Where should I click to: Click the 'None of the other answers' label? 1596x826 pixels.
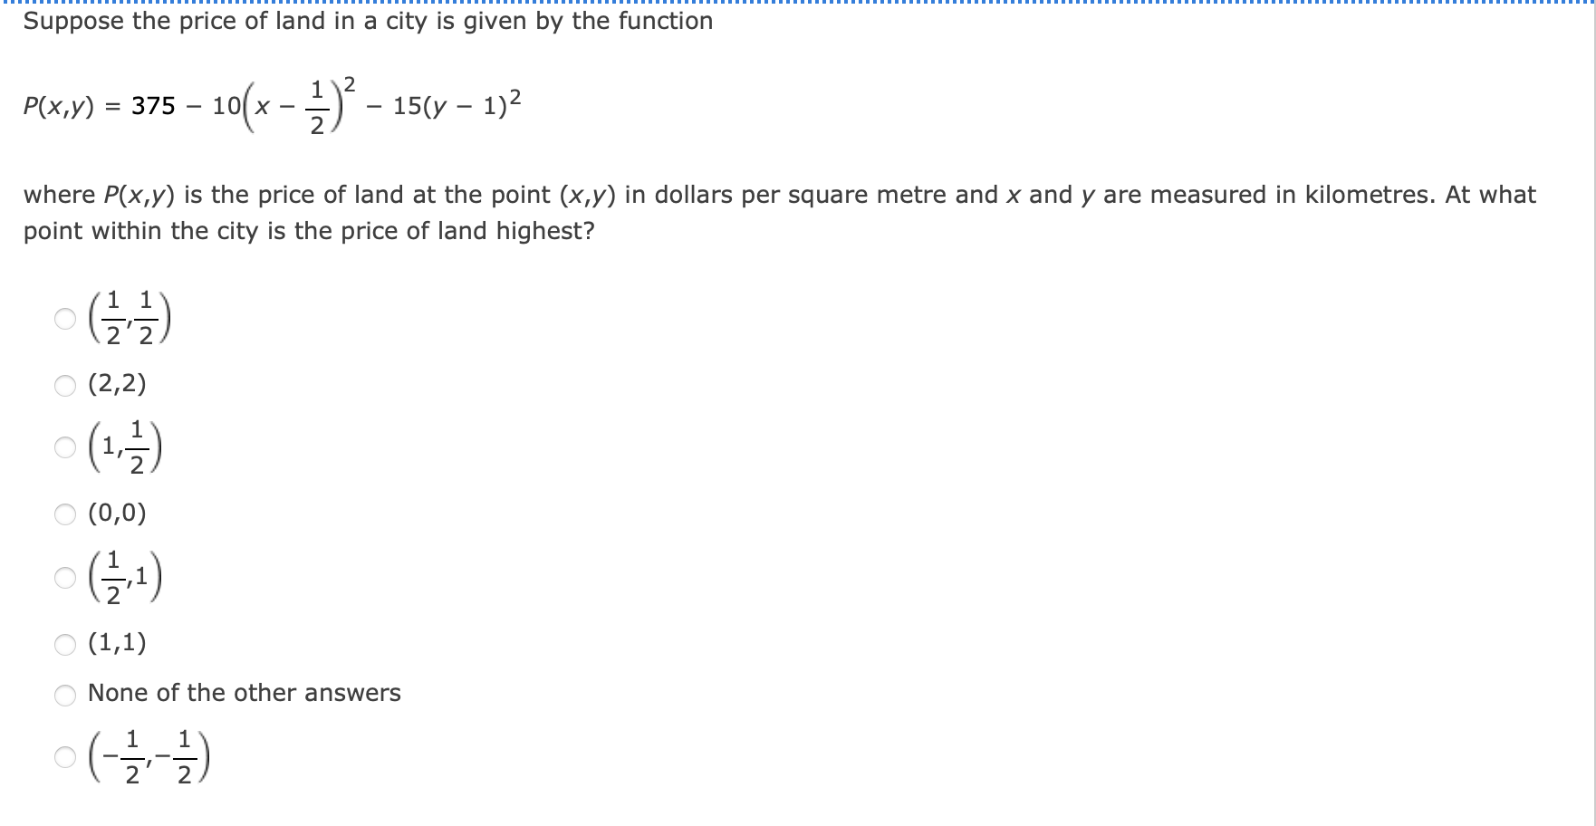[243, 693]
